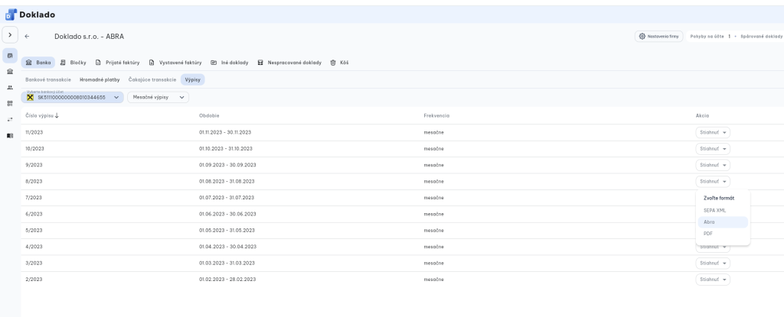This screenshot has height=317, width=784.
Task: Select statement number 2/2023
Action: (x=34, y=279)
